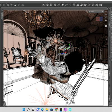
Task: Click the frame selection control
Action: click(106, 23)
